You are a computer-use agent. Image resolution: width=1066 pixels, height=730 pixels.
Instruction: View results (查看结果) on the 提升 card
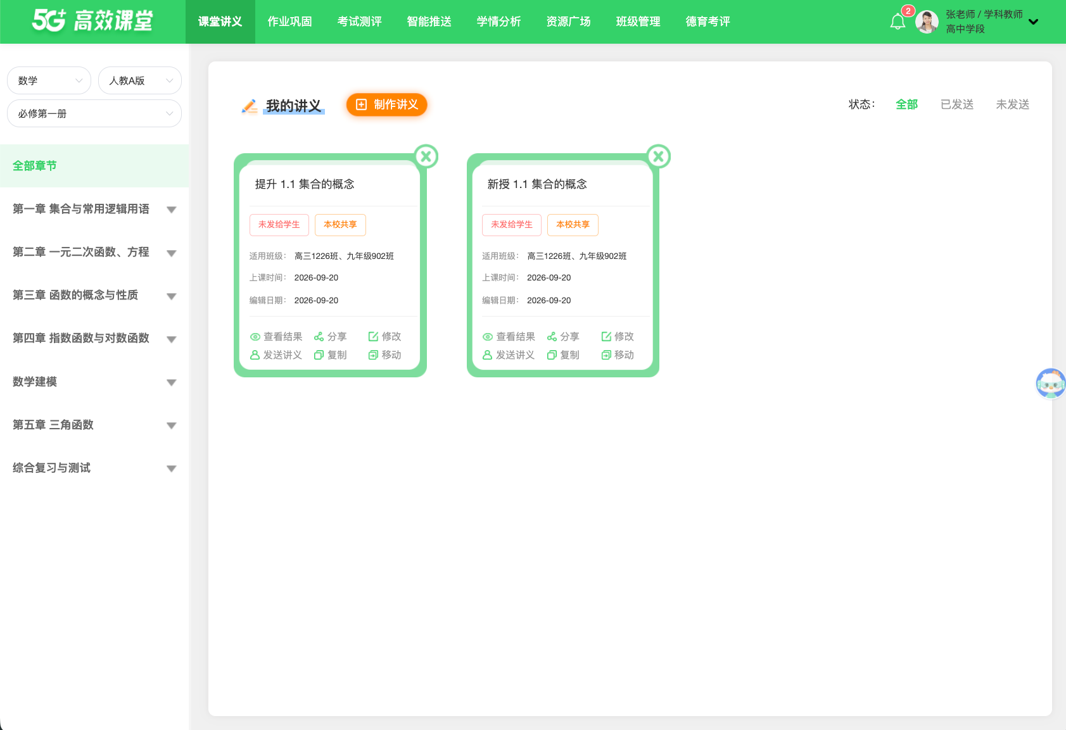pyautogui.click(x=276, y=337)
